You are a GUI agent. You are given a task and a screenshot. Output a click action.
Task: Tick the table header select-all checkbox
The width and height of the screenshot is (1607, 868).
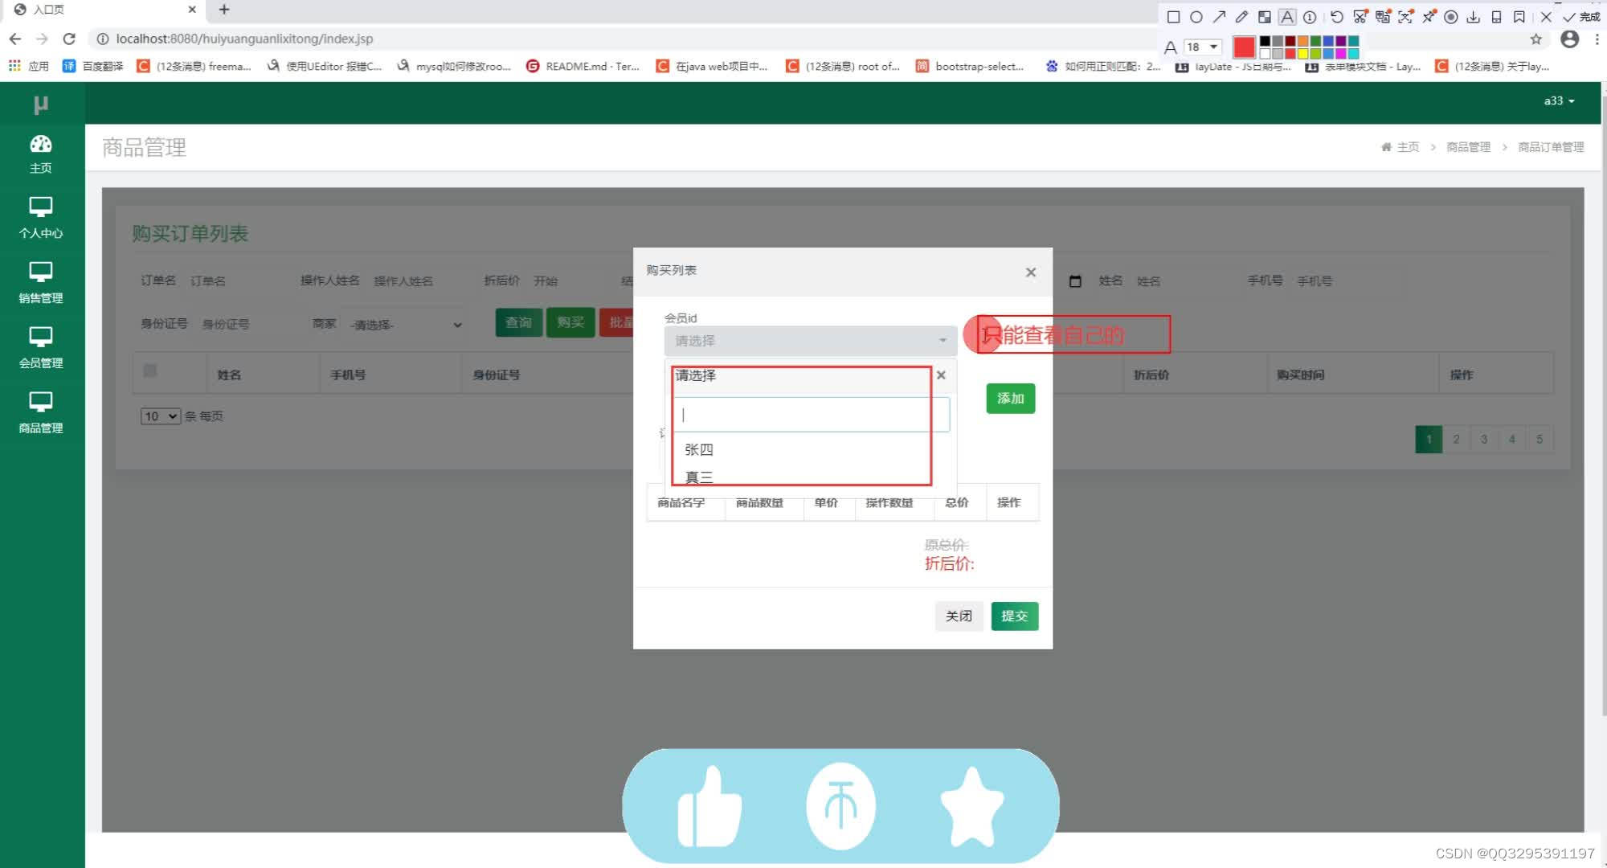[149, 371]
